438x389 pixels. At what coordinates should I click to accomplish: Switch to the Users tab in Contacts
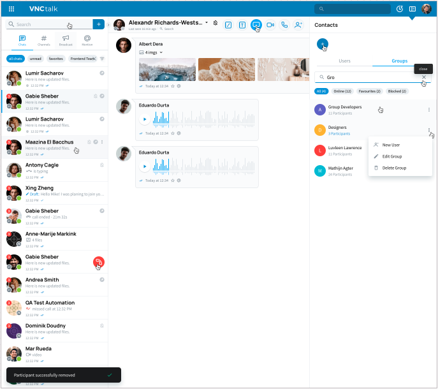tap(344, 61)
